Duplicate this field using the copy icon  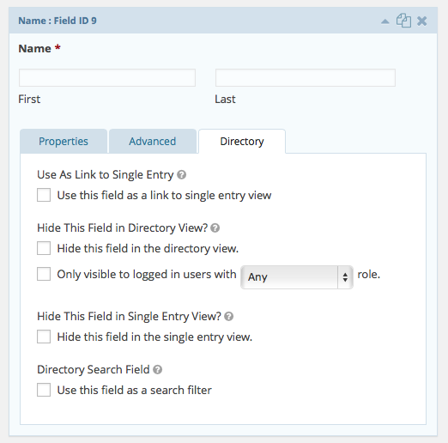tap(403, 21)
